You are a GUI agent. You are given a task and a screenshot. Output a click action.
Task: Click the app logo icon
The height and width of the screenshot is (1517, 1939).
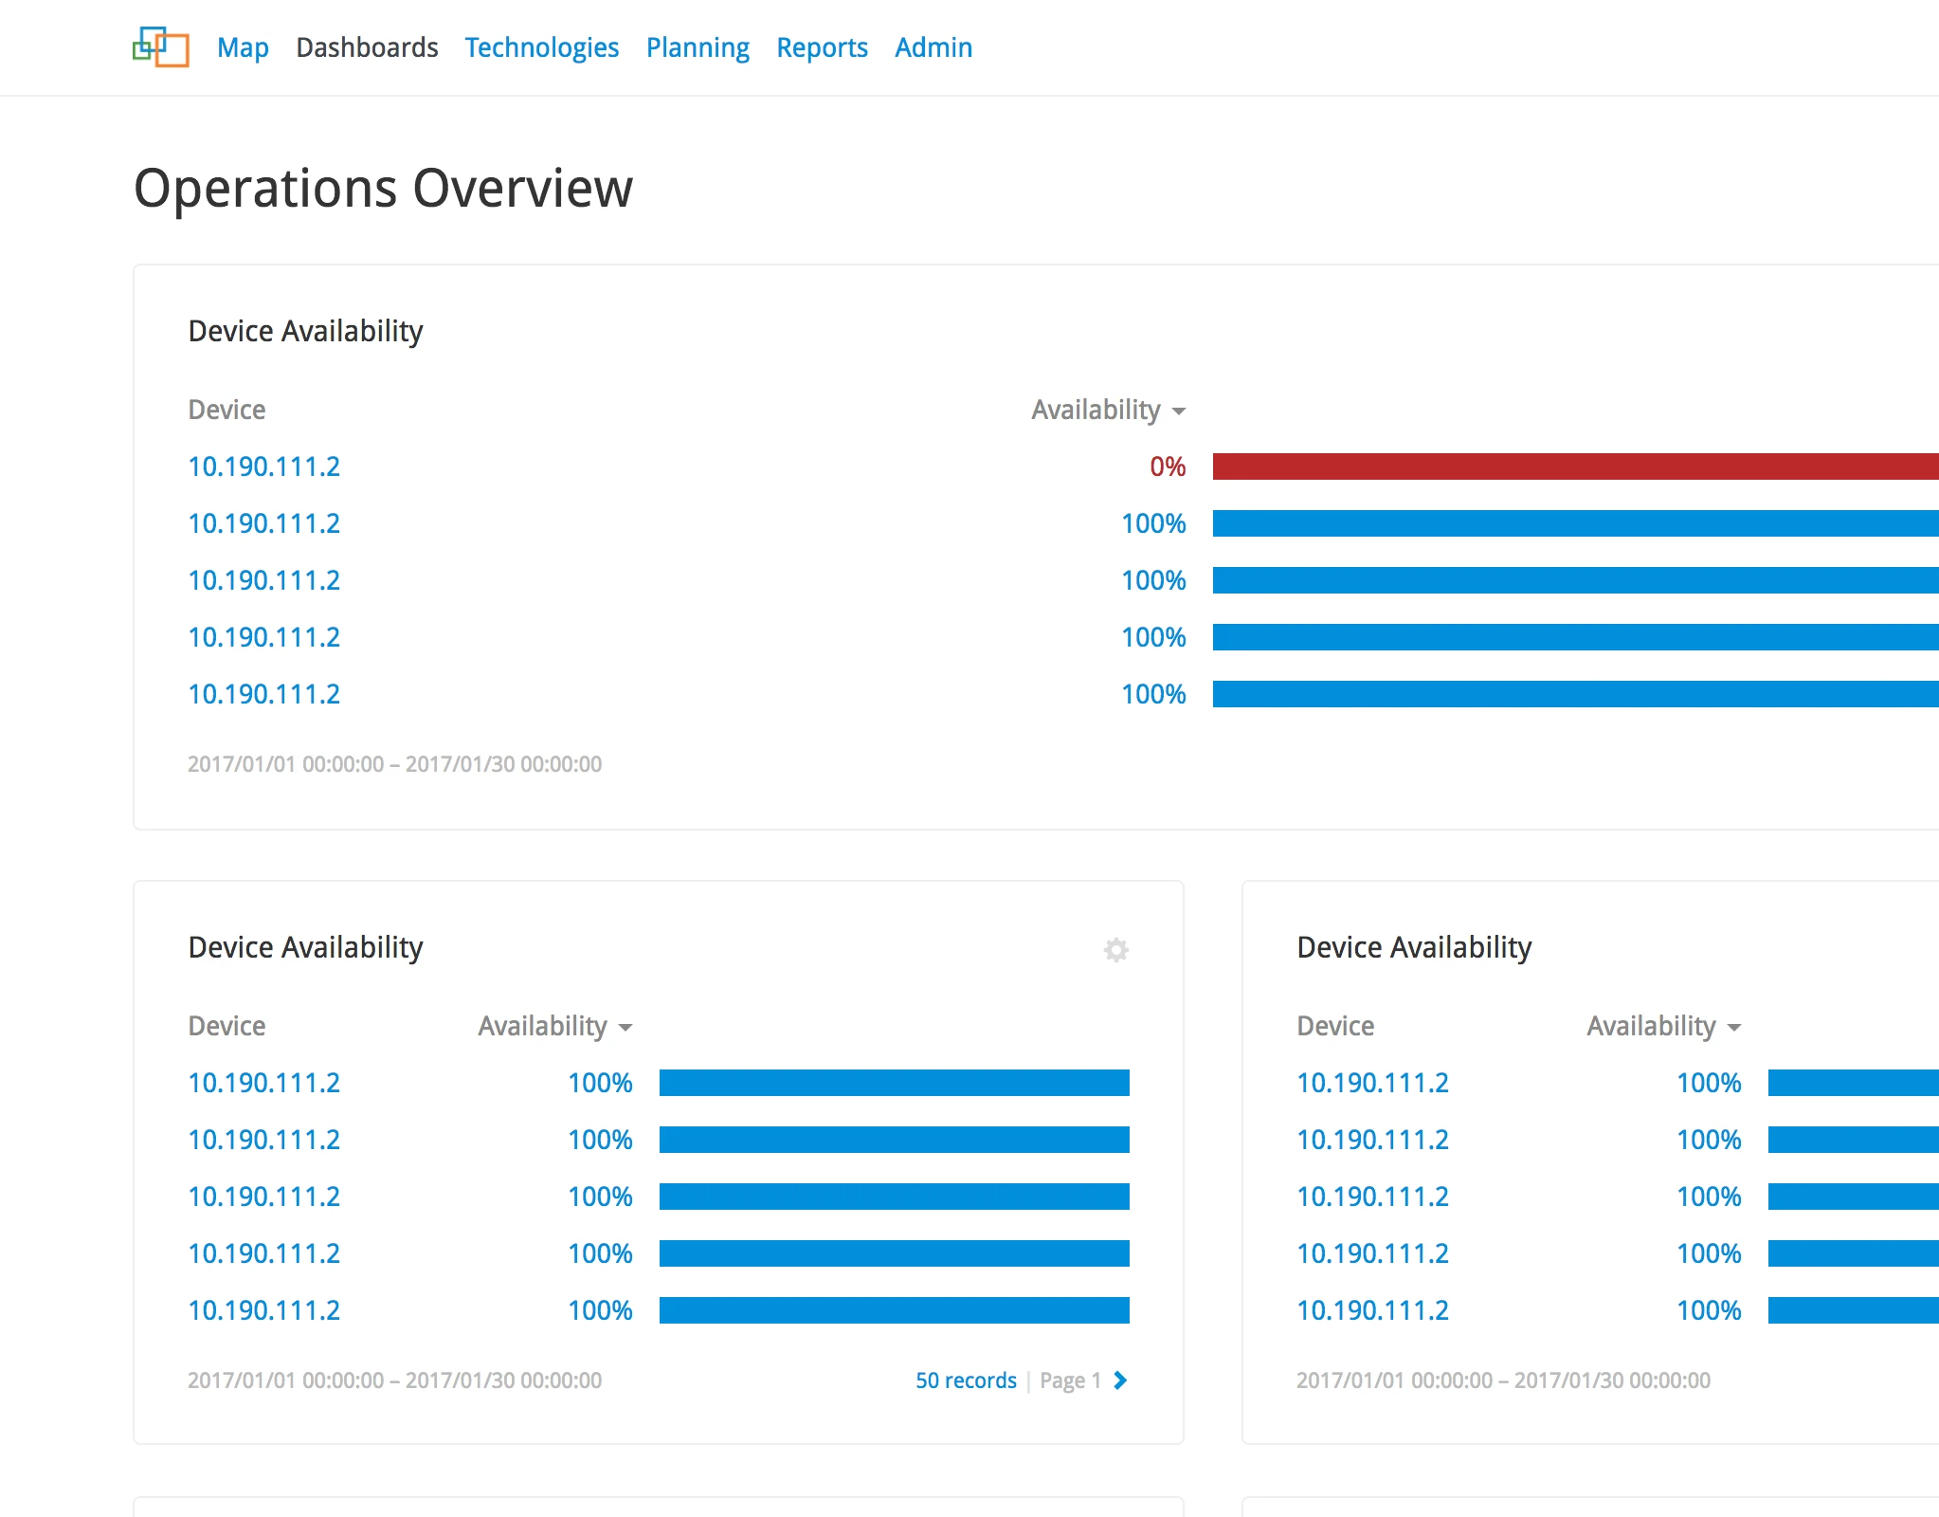(161, 47)
